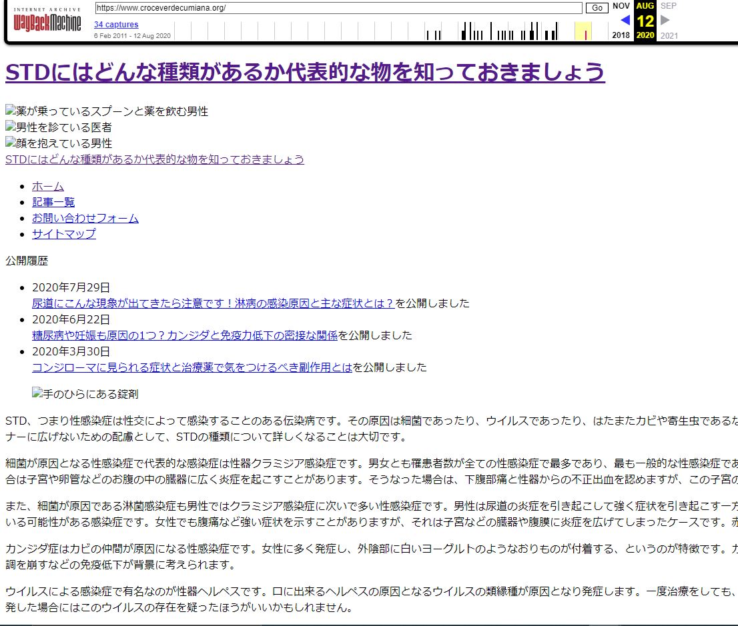Open the サイトマップ link
This screenshot has height=626, width=738.
[64, 234]
